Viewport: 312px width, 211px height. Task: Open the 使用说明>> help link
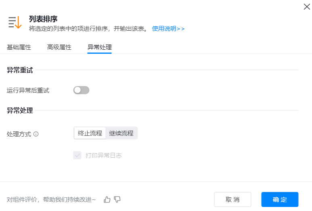(x=168, y=29)
